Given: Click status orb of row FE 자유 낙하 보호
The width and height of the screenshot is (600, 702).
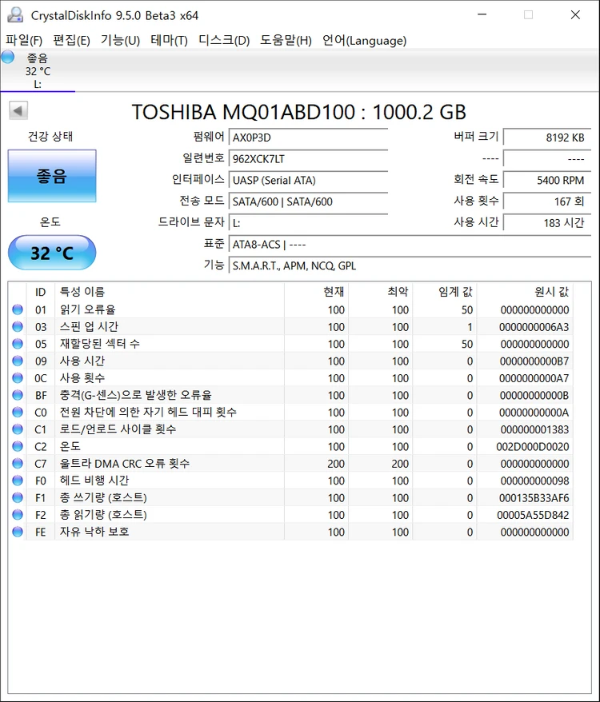Looking at the screenshot, I should pyautogui.click(x=18, y=532).
